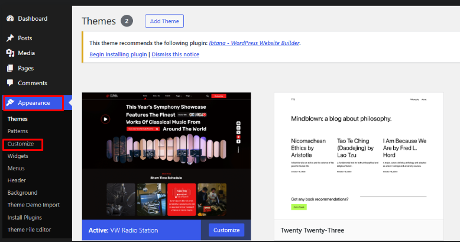Open the Ibtana WordPress Website Builder link
This screenshot has height=242, width=460.
coord(254,43)
